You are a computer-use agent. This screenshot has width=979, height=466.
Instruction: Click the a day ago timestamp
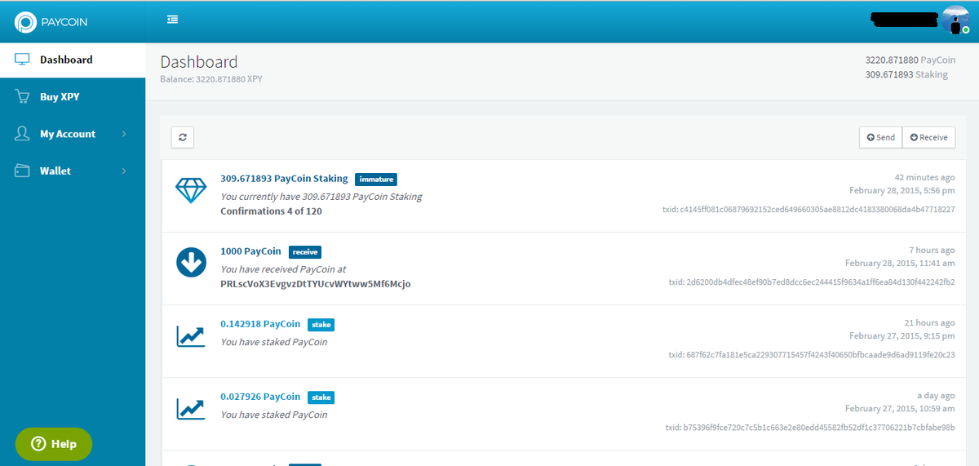click(937, 395)
